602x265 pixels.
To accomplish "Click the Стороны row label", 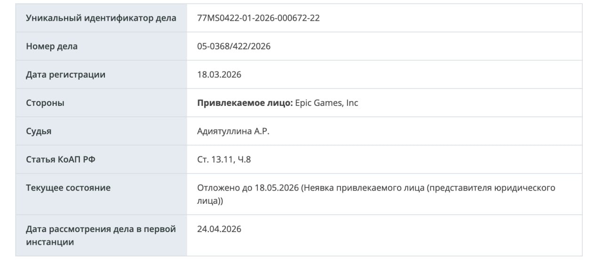I will [45, 103].
